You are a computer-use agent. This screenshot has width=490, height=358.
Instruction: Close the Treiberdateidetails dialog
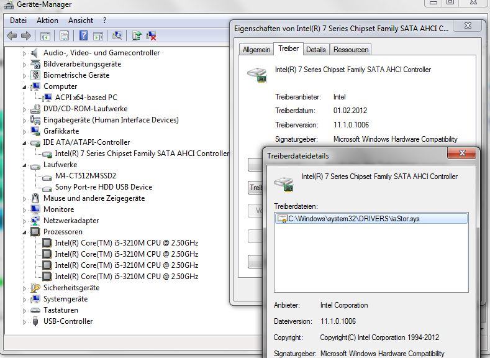(x=462, y=153)
